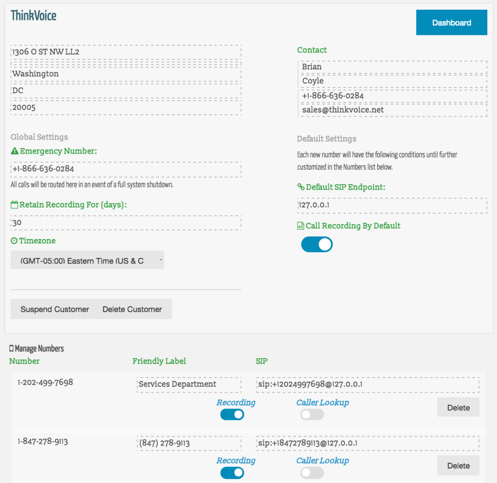Image resolution: width=497 pixels, height=483 pixels.
Task: Edit the Retain Recording days field
Action: pos(126,223)
